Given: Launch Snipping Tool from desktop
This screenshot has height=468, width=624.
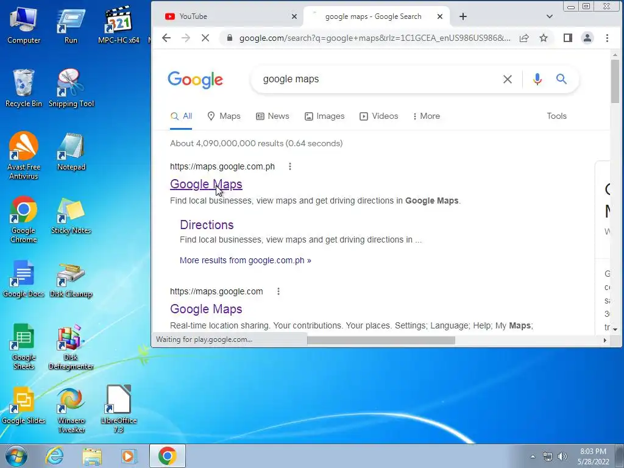Looking at the screenshot, I should pos(71,88).
